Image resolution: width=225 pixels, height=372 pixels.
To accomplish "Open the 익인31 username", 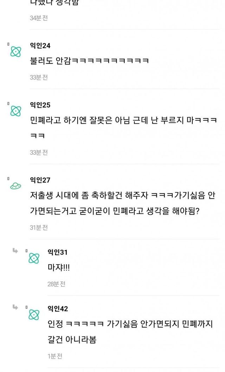I will [58, 252].
